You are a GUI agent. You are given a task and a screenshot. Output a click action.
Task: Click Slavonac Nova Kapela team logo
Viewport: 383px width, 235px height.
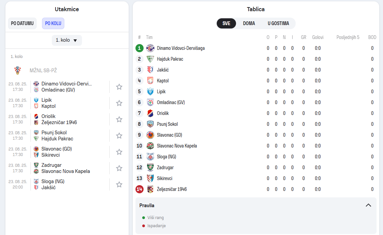[150, 146]
